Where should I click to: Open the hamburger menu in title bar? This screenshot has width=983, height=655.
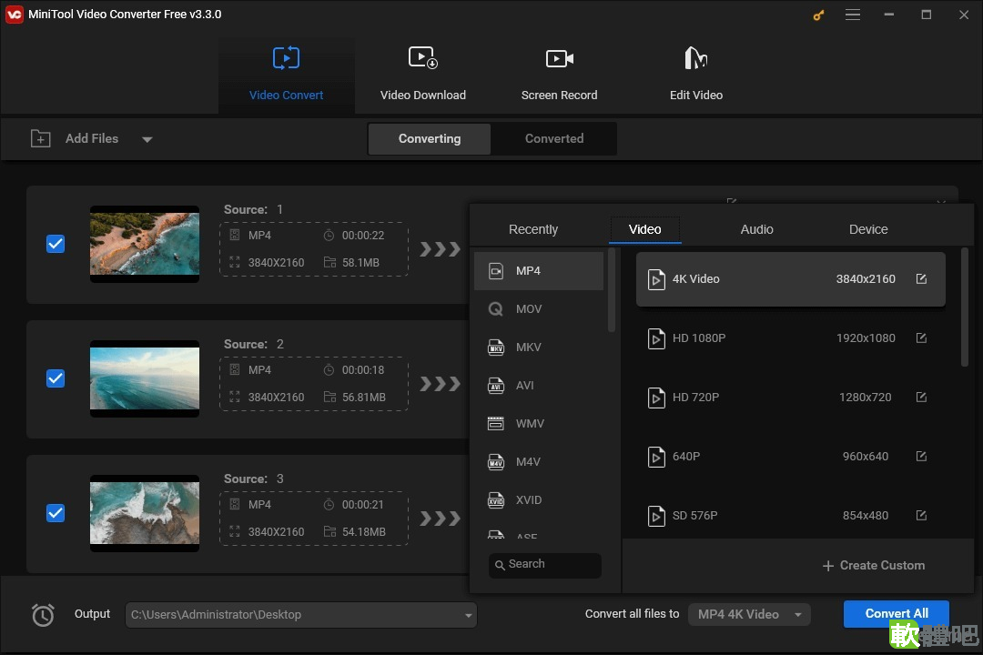click(x=853, y=15)
